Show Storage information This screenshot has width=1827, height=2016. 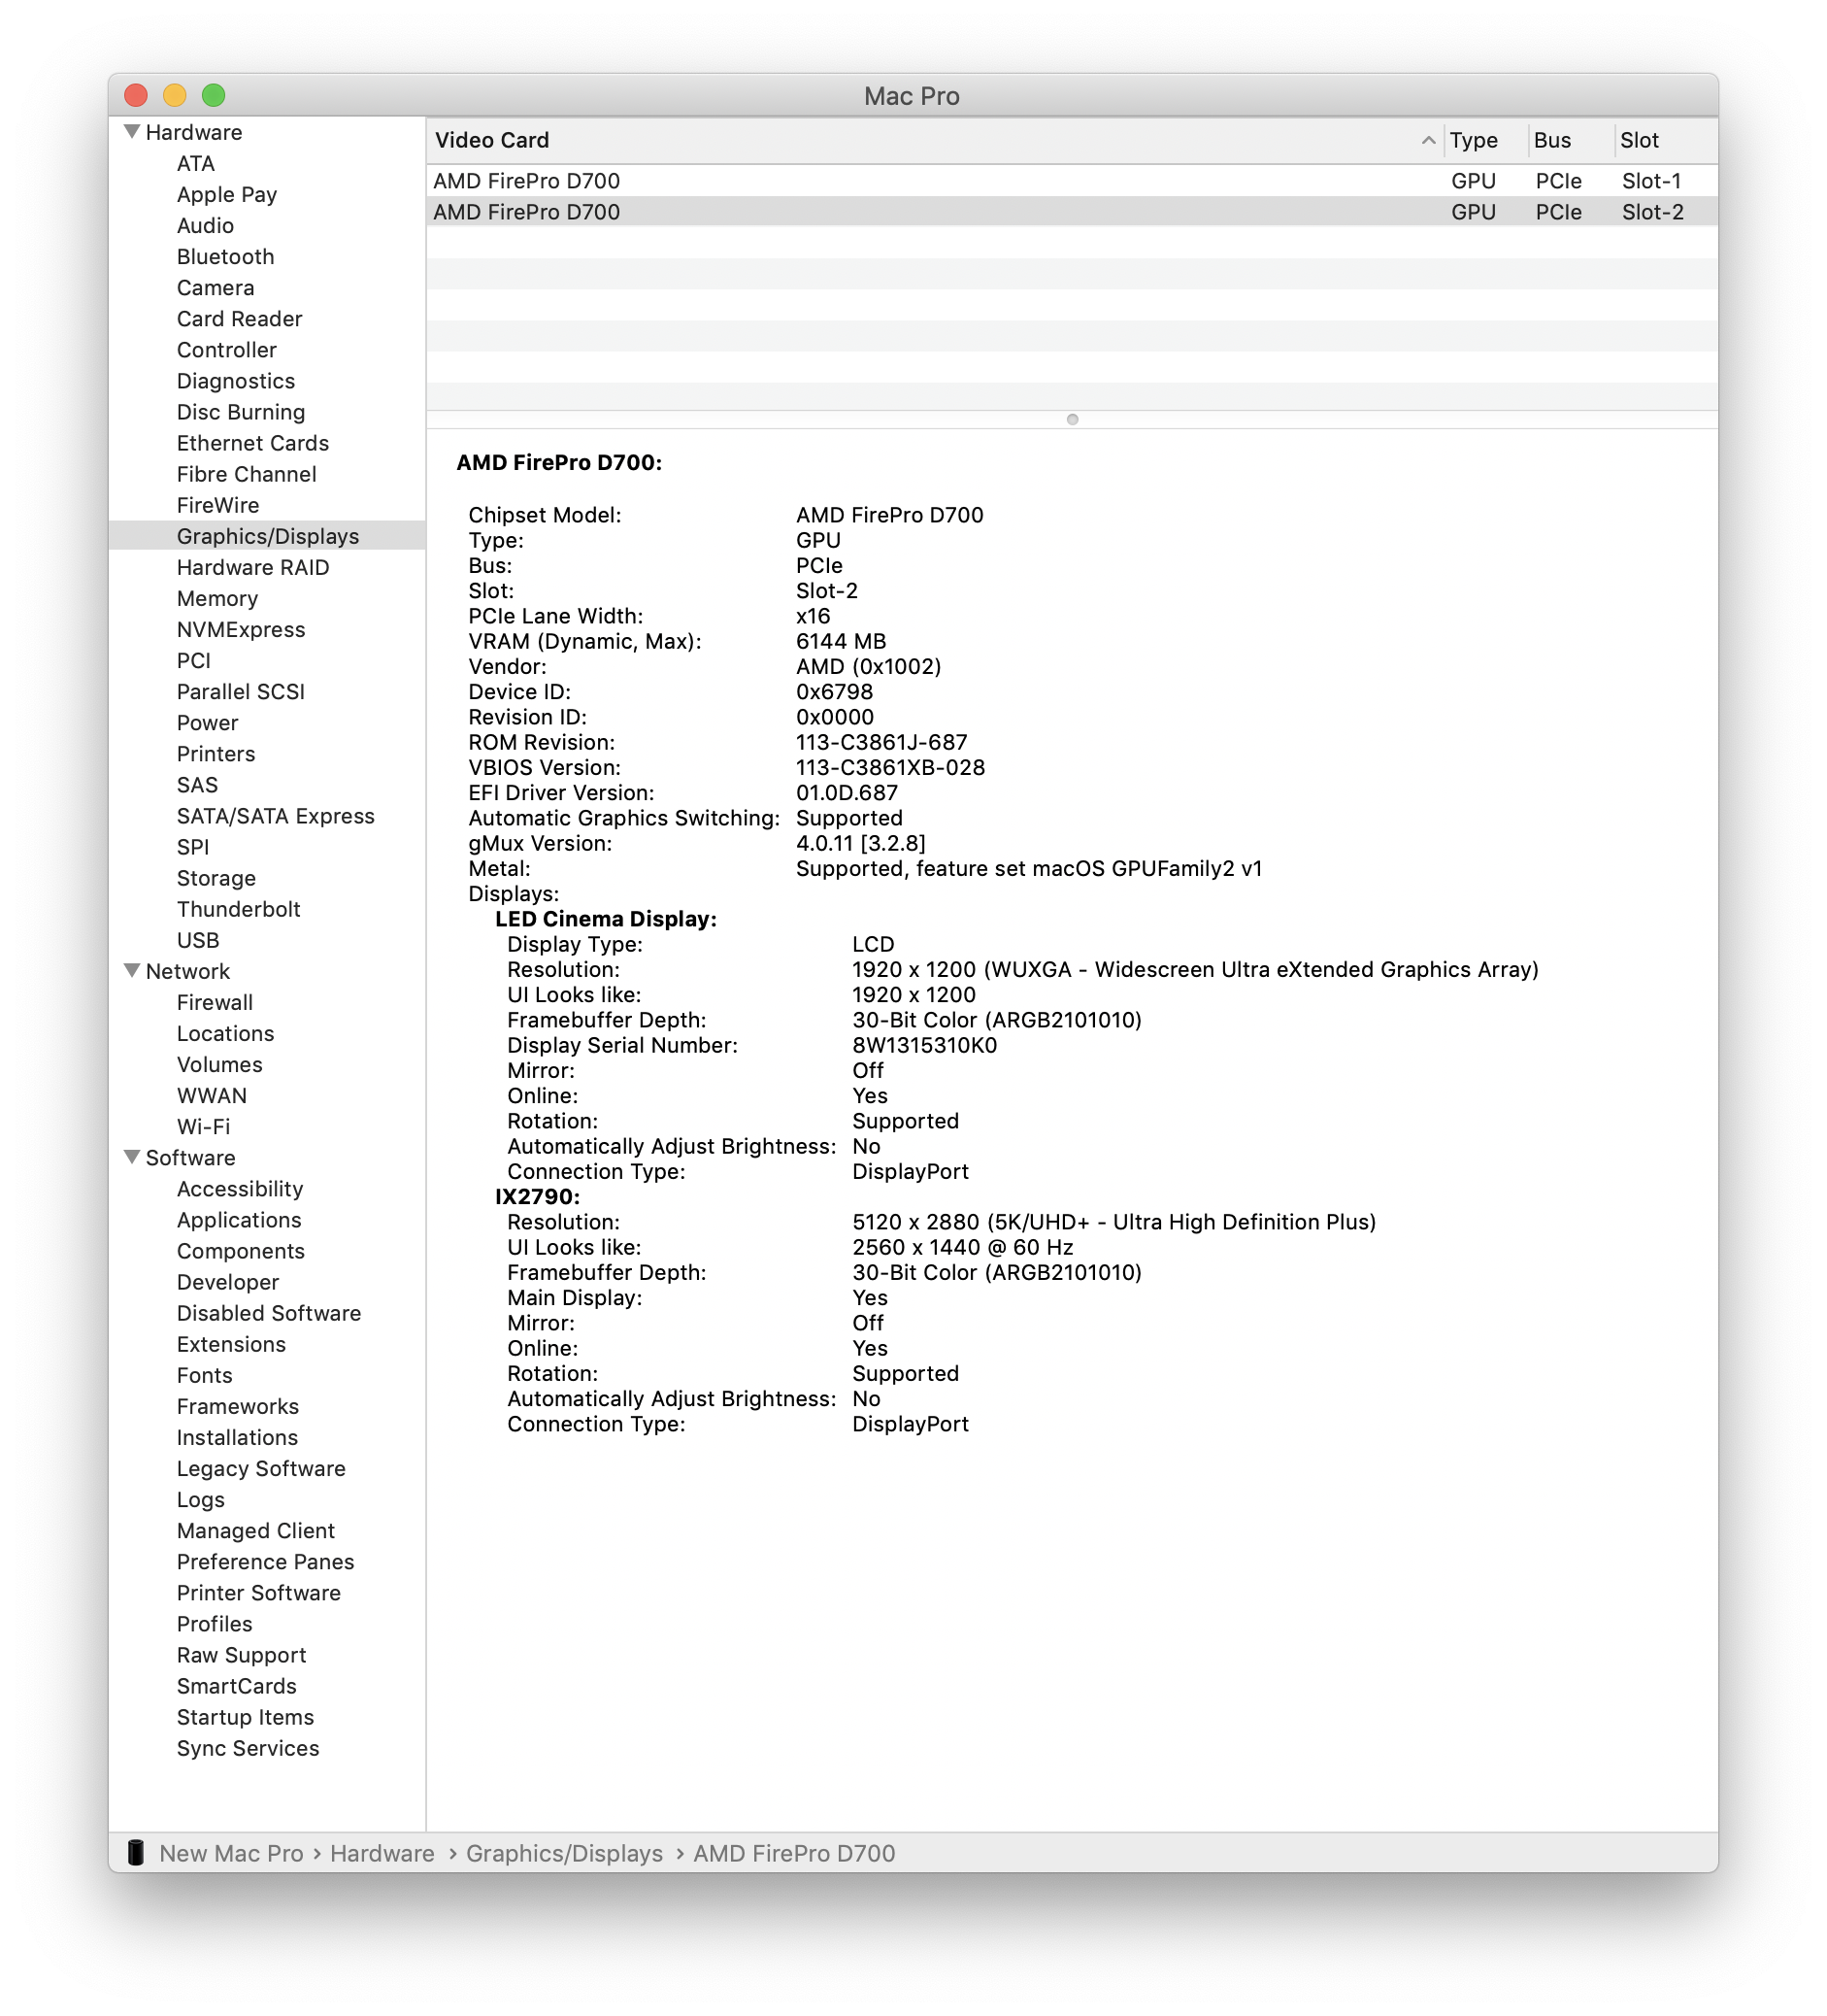(216, 877)
